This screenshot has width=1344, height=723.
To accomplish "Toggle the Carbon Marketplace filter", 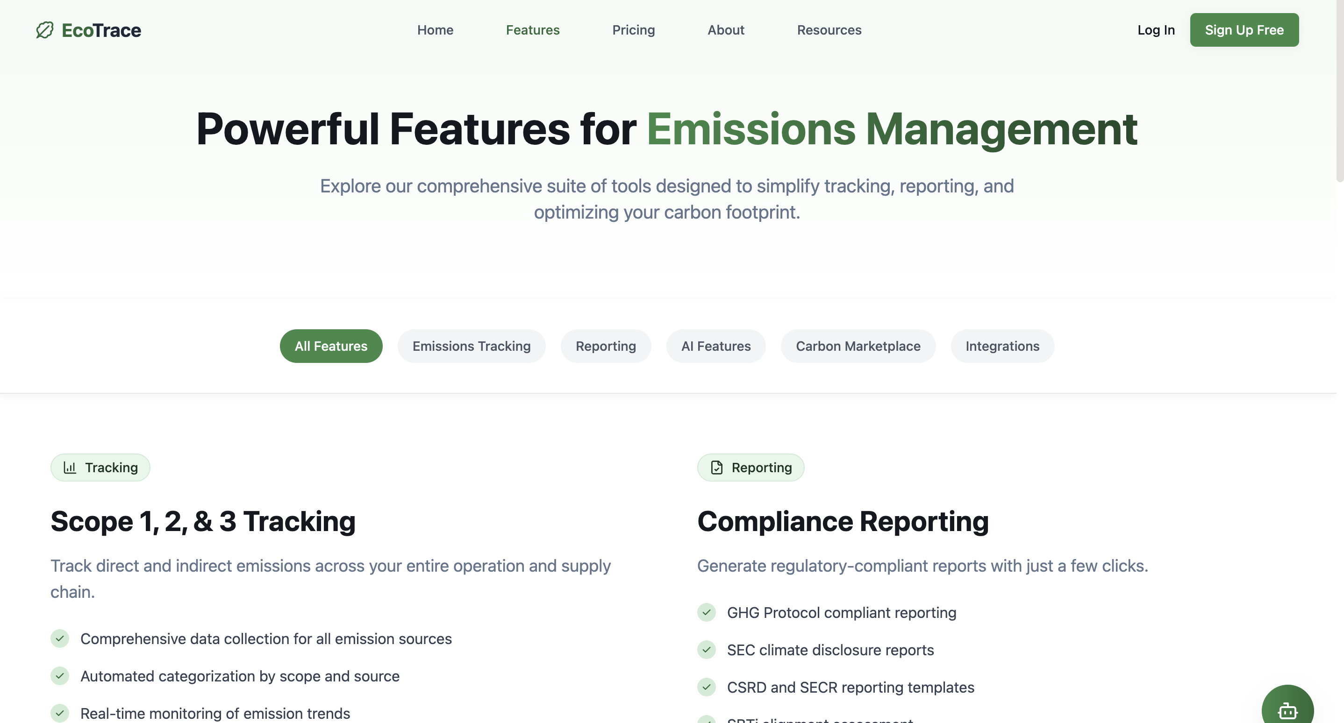I will click(858, 346).
